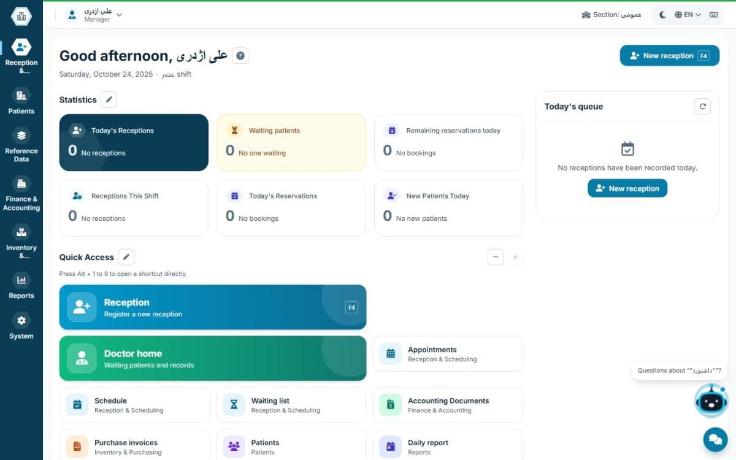Open Finance & Accounting sidebar item
Viewport: 736px width, 460px height.
[x=21, y=194]
